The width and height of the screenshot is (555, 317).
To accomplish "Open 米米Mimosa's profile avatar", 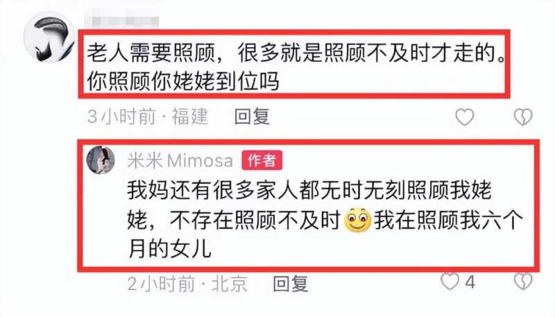I will (101, 160).
